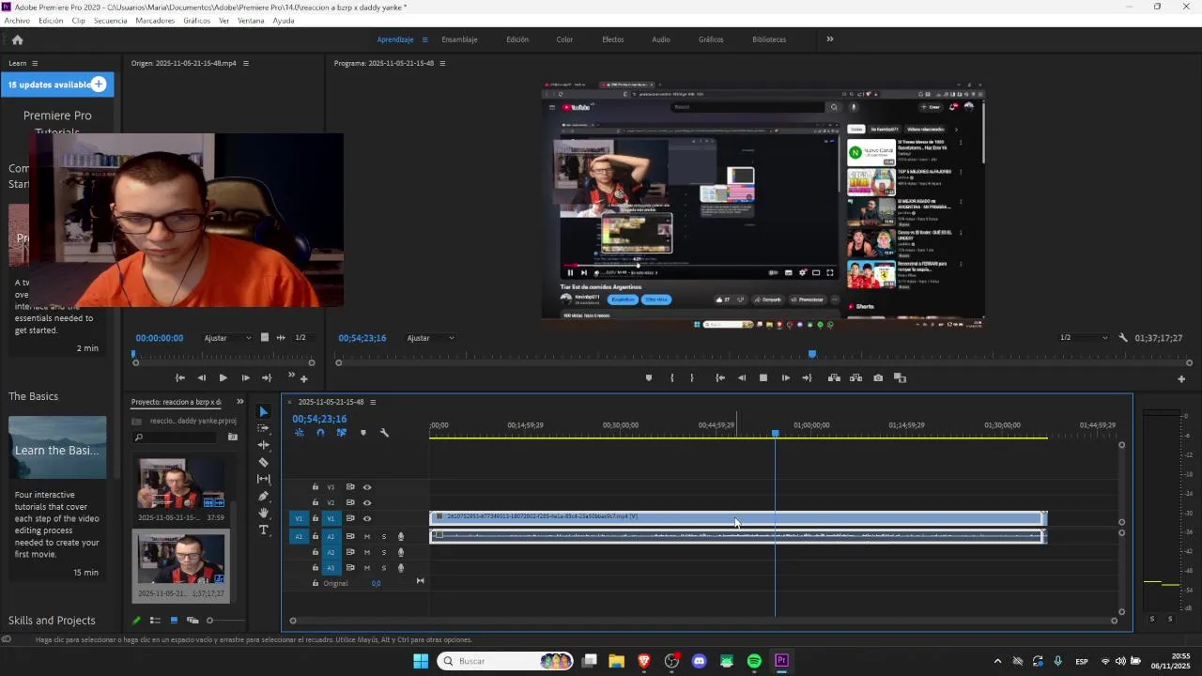Open the comparison view button in Program monitor
Image resolution: width=1202 pixels, height=676 pixels.
tap(900, 377)
